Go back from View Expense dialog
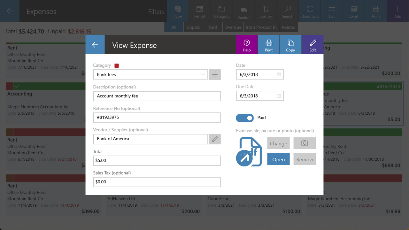Image resolution: width=409 pixels, height=230 pixels. [x=95, y=45]
